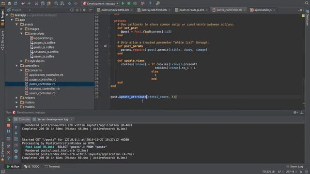Open the 4: Run tool window button
The image size is (310, 174).
pyautogui.click(x=13, y=167)
